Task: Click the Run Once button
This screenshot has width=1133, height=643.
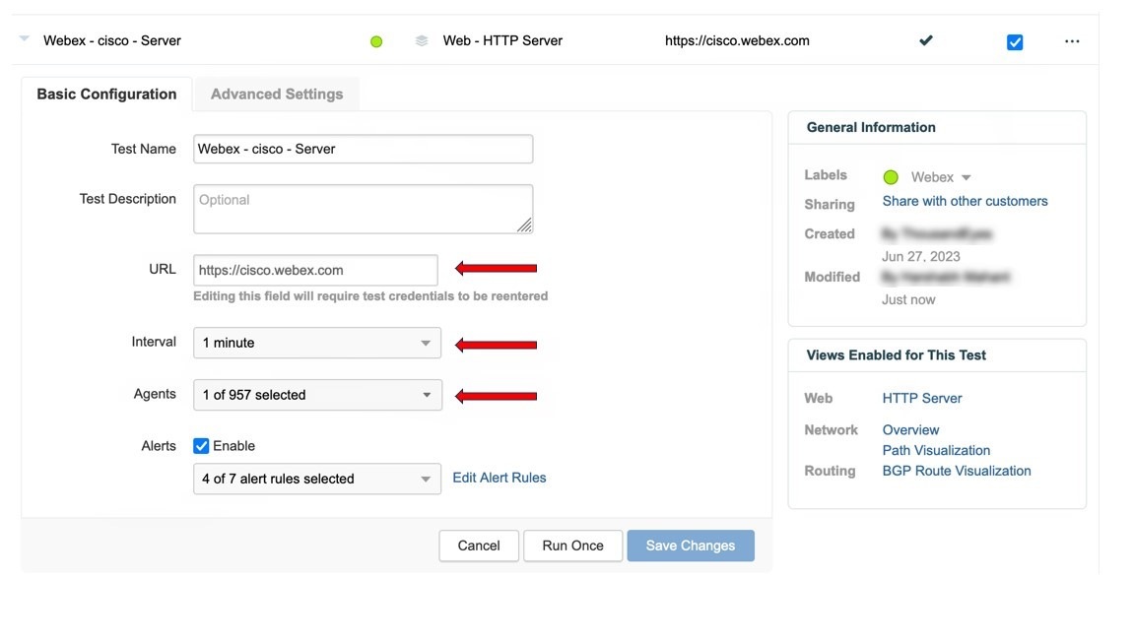Action: click(573, 546)
